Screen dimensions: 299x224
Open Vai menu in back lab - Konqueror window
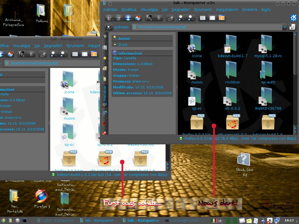click(37, 46)
